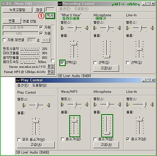This screenshot has width=157, height=156.
Task: Check 선택(S) under Recording Control Line-In
Action: [128, 62]
